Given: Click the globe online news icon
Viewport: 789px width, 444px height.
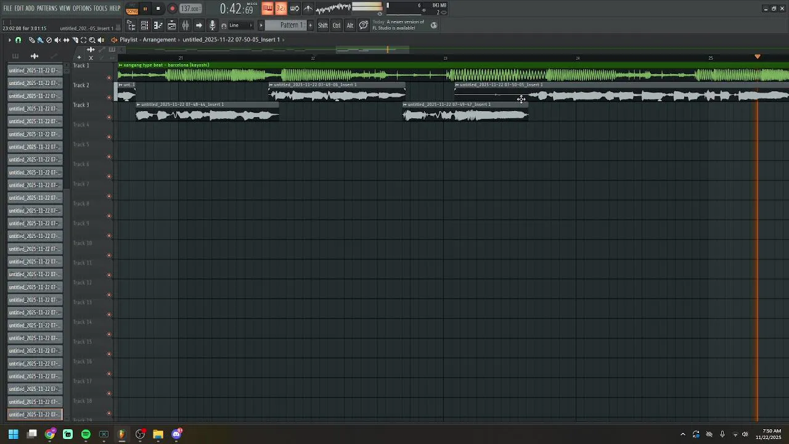Looking at the screenshot, I should click(434, 25).
